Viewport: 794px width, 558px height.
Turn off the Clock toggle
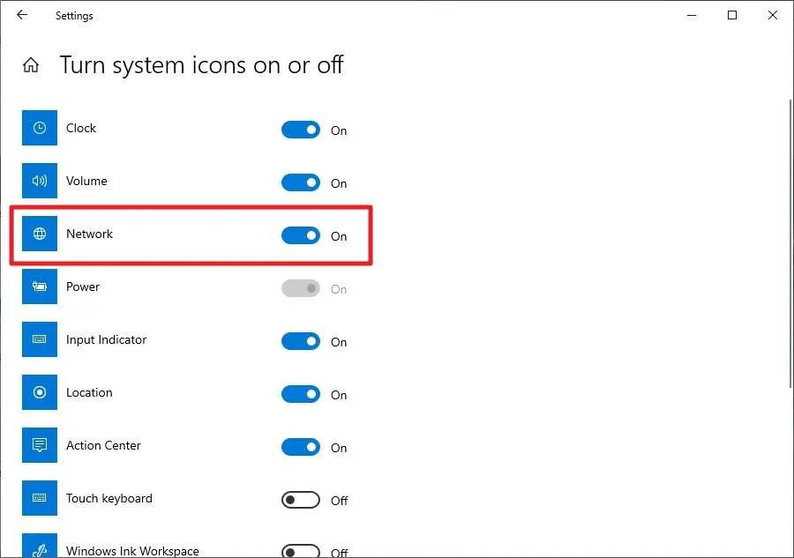tap(301, 130)
